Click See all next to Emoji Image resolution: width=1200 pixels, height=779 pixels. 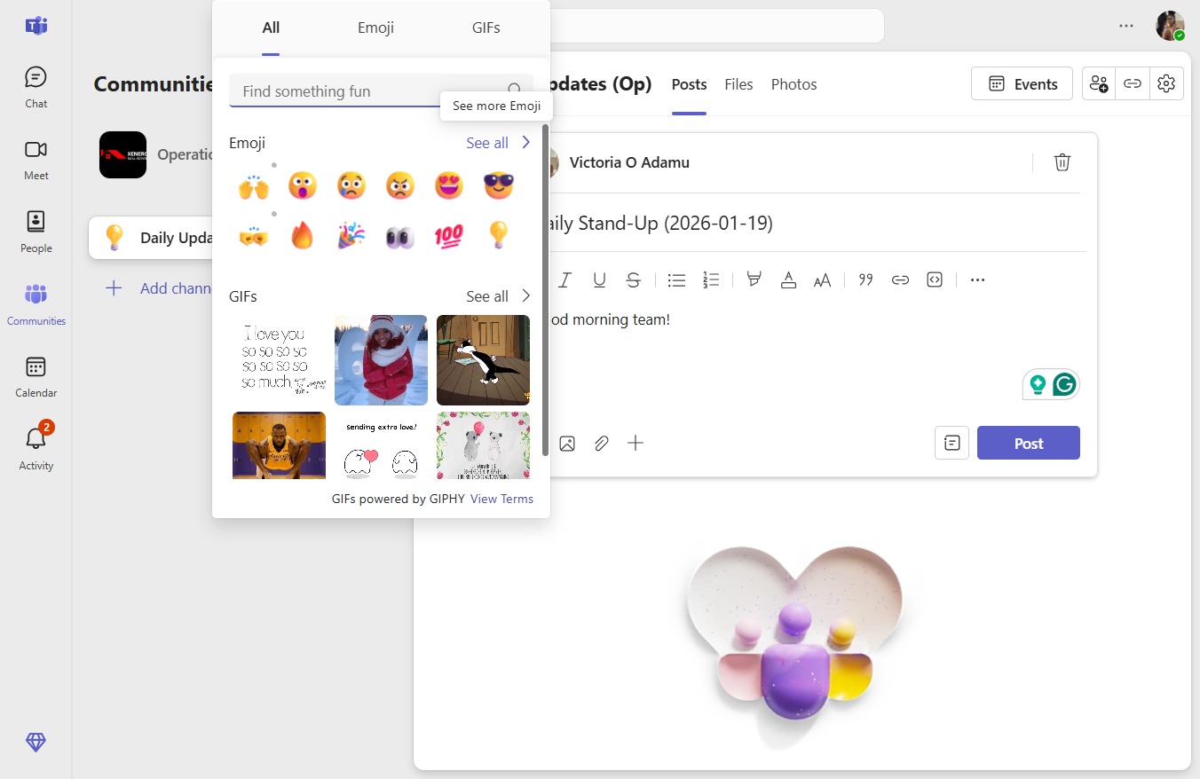pyautogui.click(x=487, y=143)
